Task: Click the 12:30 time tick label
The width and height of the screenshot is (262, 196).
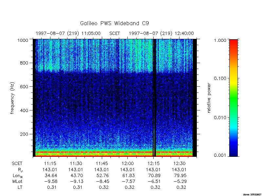Action: [179, 164]
